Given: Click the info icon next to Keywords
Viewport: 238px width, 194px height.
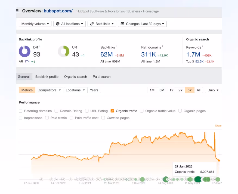Looking at the screenshot, I should click(x=202, y=46).
